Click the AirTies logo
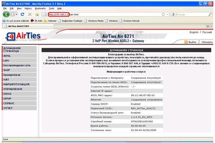Image resolution: width=215 pixels, height=143 pixels. (x=23, y=36)
